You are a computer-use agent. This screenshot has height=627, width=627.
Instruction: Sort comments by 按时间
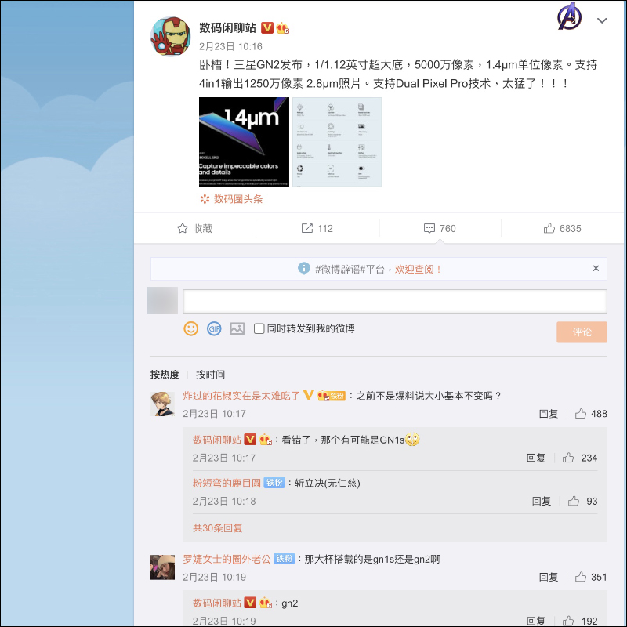210,375
